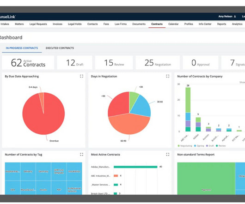The image size is (245, 204).
Task: Open the Contacts menu item
Action: coord(92,24)
